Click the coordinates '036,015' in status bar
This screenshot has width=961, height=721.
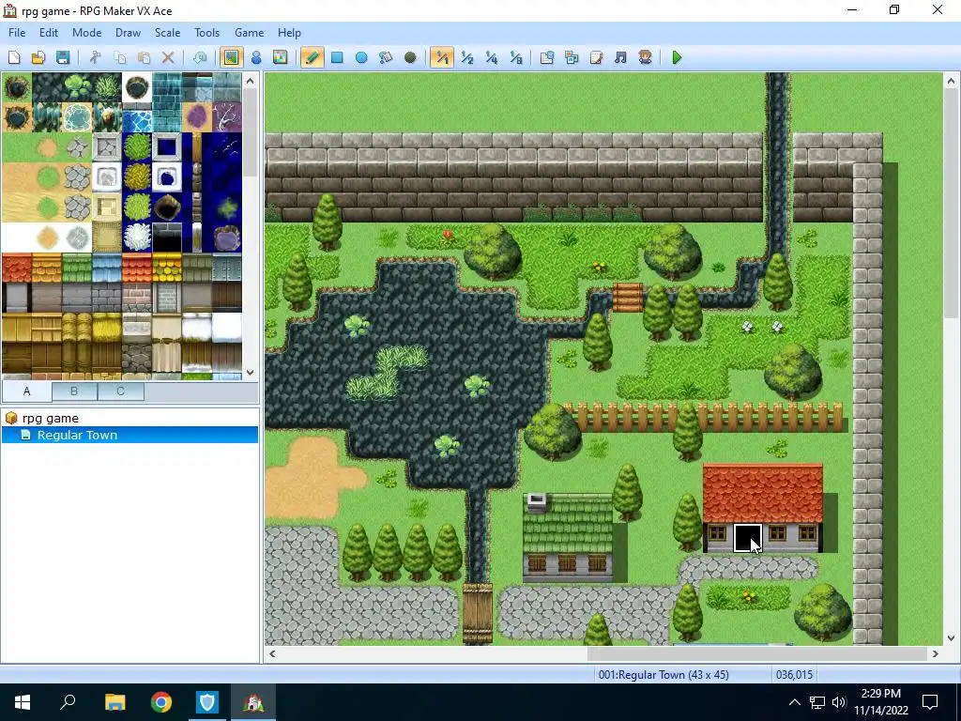(794, 675)
